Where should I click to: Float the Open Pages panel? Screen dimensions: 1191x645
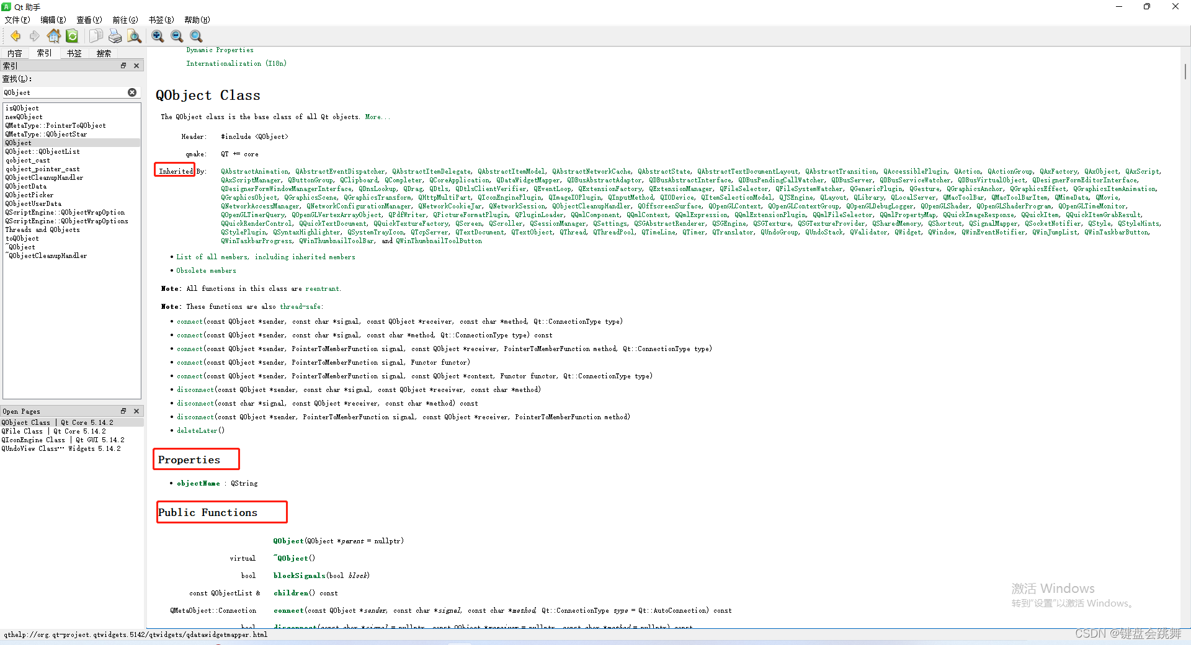tap(123, 411)
